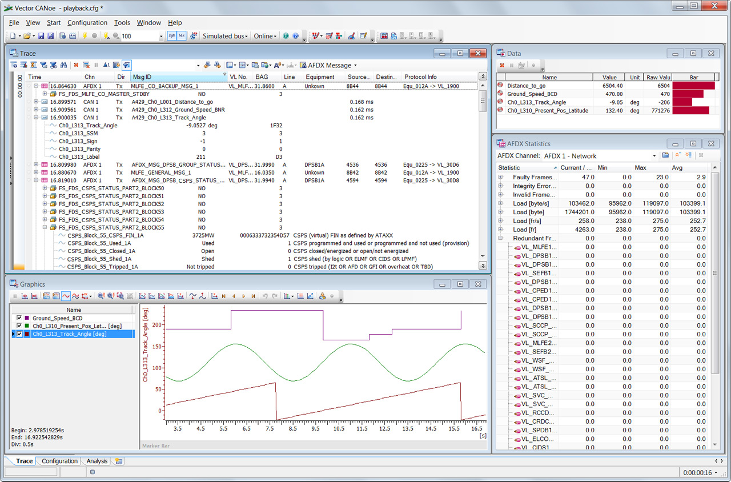Image resolution: width=731 pixels, height=482 pixels.
Task: Click the blue help question mark icon
Action: (295, 36)
